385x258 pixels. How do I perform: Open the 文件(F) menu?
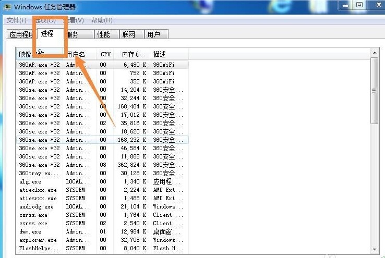point(16,20)
